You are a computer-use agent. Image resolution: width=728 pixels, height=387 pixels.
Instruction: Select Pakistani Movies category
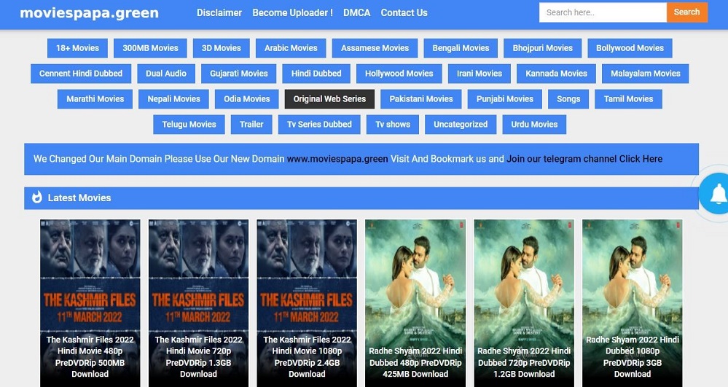click(x=421, y=99)
